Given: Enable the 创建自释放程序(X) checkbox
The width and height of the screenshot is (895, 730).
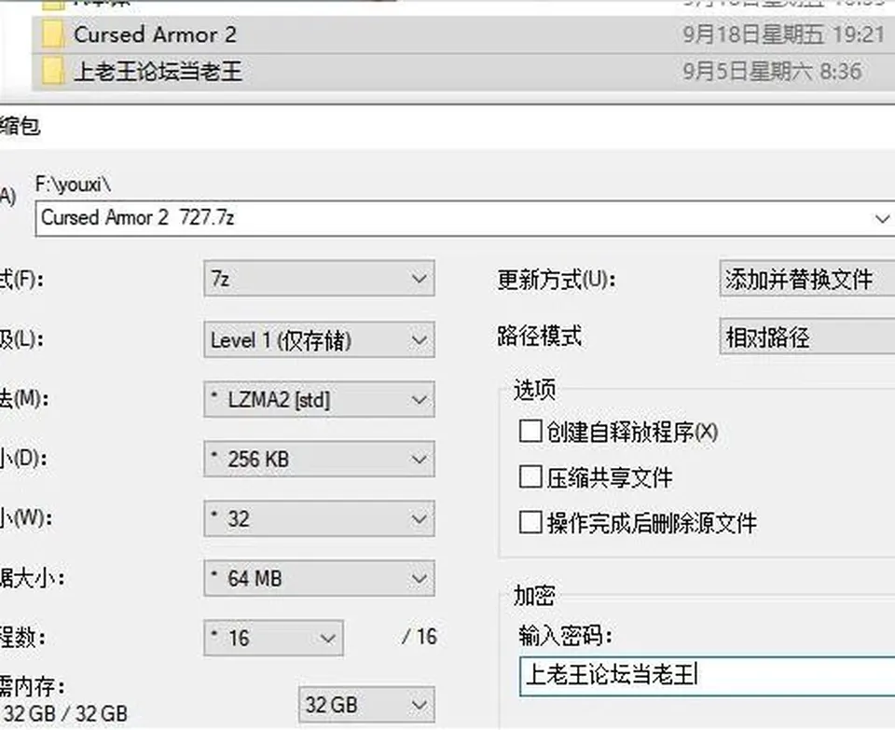Looking at the screenshot, I should 530,432.
